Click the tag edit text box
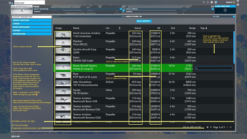 pyautogui.click(x=214, y=68)
